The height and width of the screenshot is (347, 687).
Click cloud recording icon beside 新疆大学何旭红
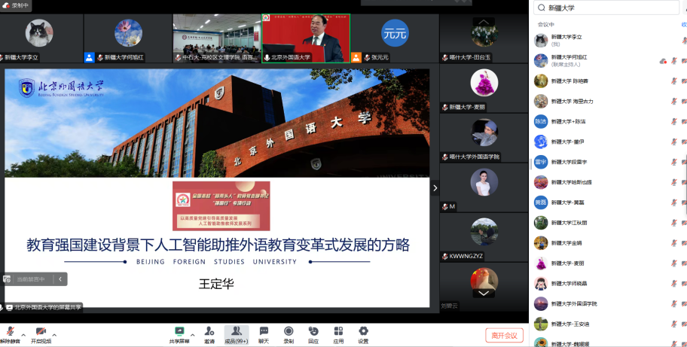coord(663,61)
